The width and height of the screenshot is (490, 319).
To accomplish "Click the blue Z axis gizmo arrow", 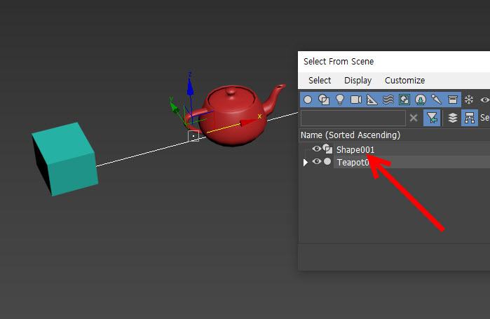I will point(190,88).
